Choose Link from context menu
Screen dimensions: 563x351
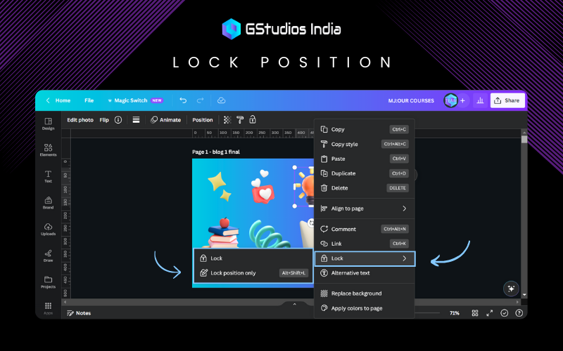point(364,244)
